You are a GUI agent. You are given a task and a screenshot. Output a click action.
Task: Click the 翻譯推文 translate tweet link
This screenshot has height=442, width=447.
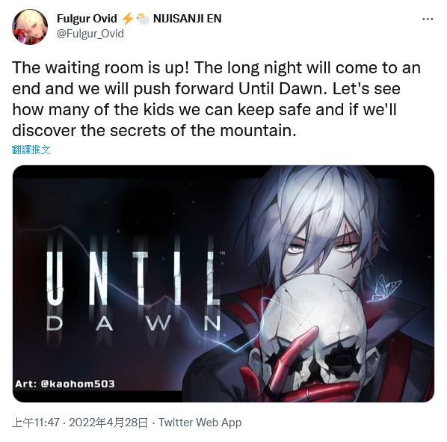[x=31, y=150]
